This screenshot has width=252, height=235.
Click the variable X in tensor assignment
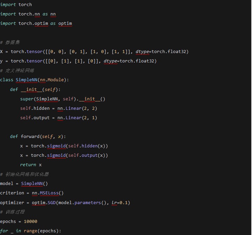pyautogui.click(x=2, y=52)
